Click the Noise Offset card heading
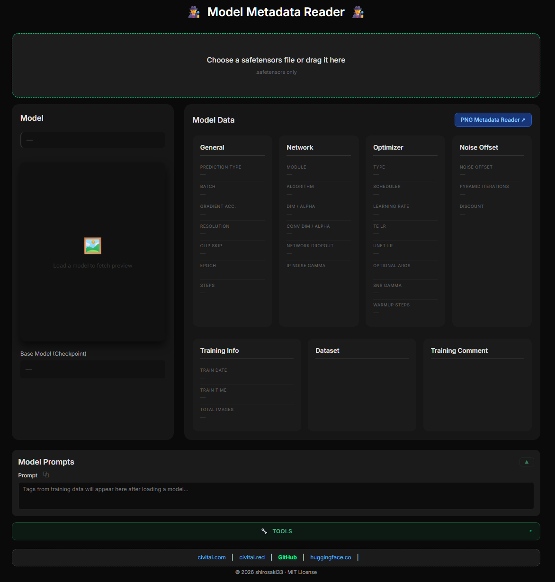 (x=479, y=147)
